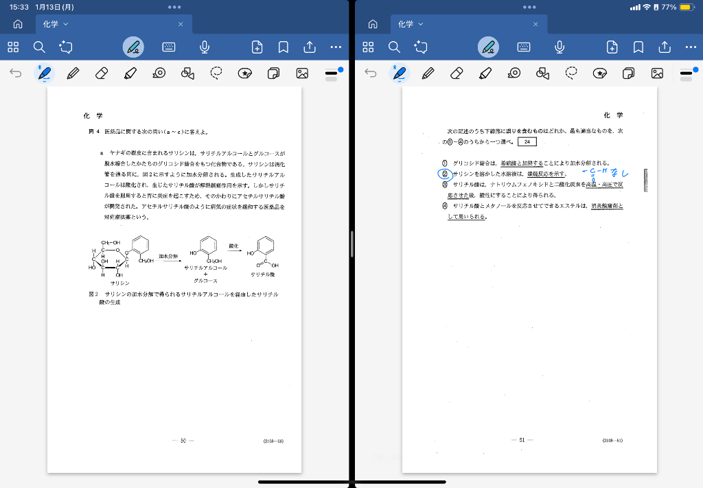Switch to keyboard typing mode in right window
Image resolution: width=703 pixels, height=488 pixels.
[524, 47]
